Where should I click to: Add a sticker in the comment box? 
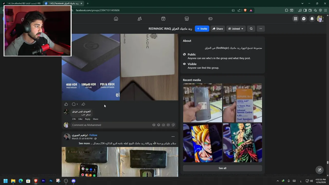(173, 125)
